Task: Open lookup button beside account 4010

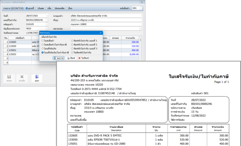Action: [x=47, y=28]
